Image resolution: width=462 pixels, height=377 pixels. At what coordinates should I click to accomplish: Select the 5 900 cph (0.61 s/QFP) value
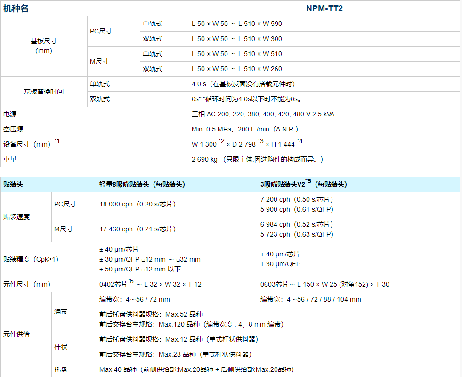(x=297, y=209)
